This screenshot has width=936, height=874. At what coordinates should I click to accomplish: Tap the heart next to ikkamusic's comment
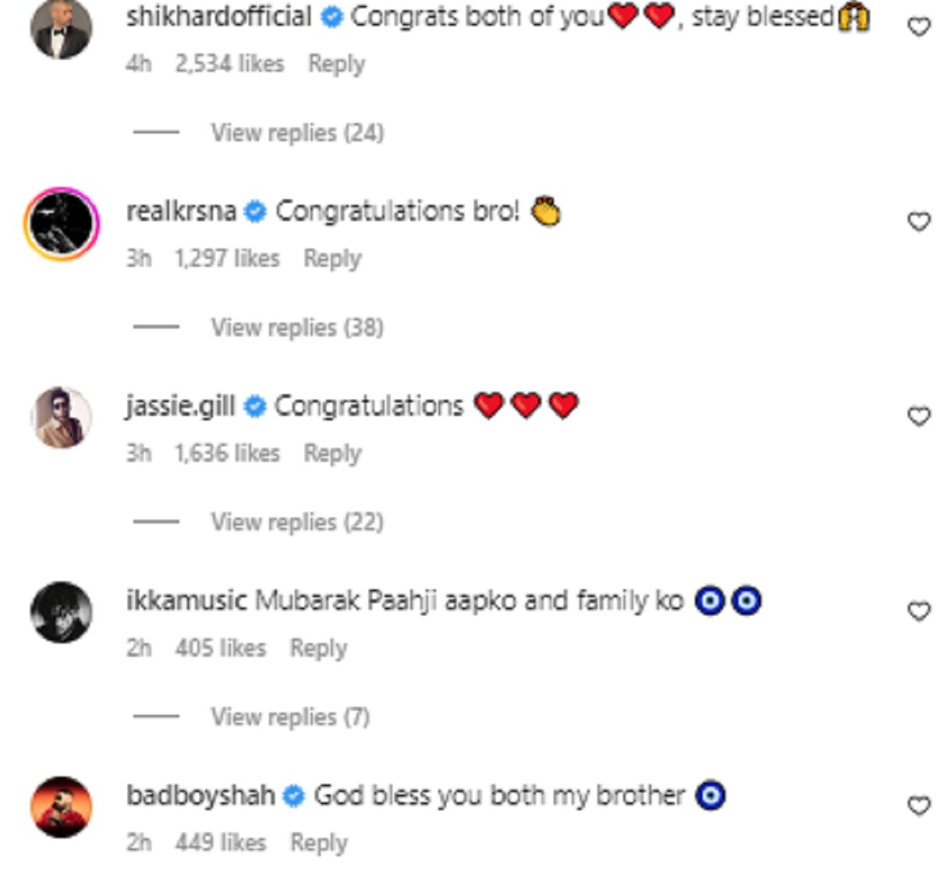point(920,612)
